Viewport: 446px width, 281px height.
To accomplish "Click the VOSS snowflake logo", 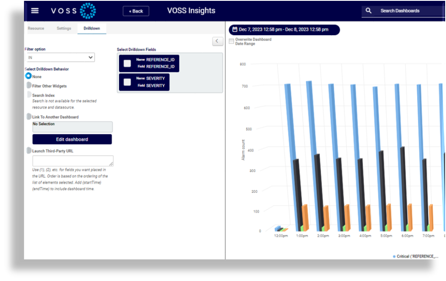I will click(88, 11).
